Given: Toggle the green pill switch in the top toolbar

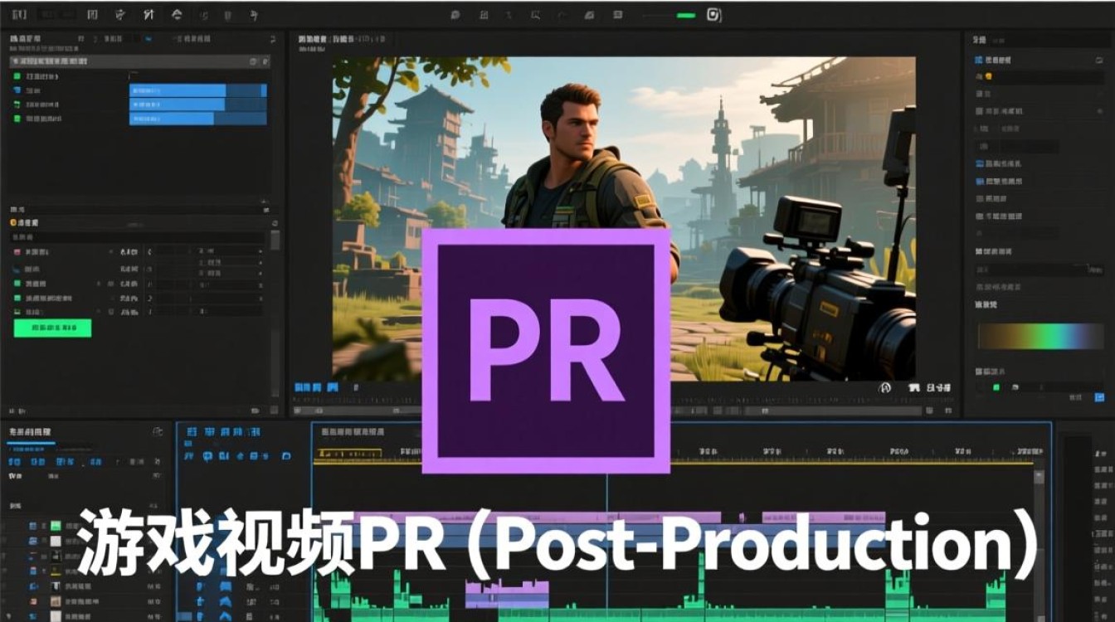Looking at the screenshot, I should point(685,15).
